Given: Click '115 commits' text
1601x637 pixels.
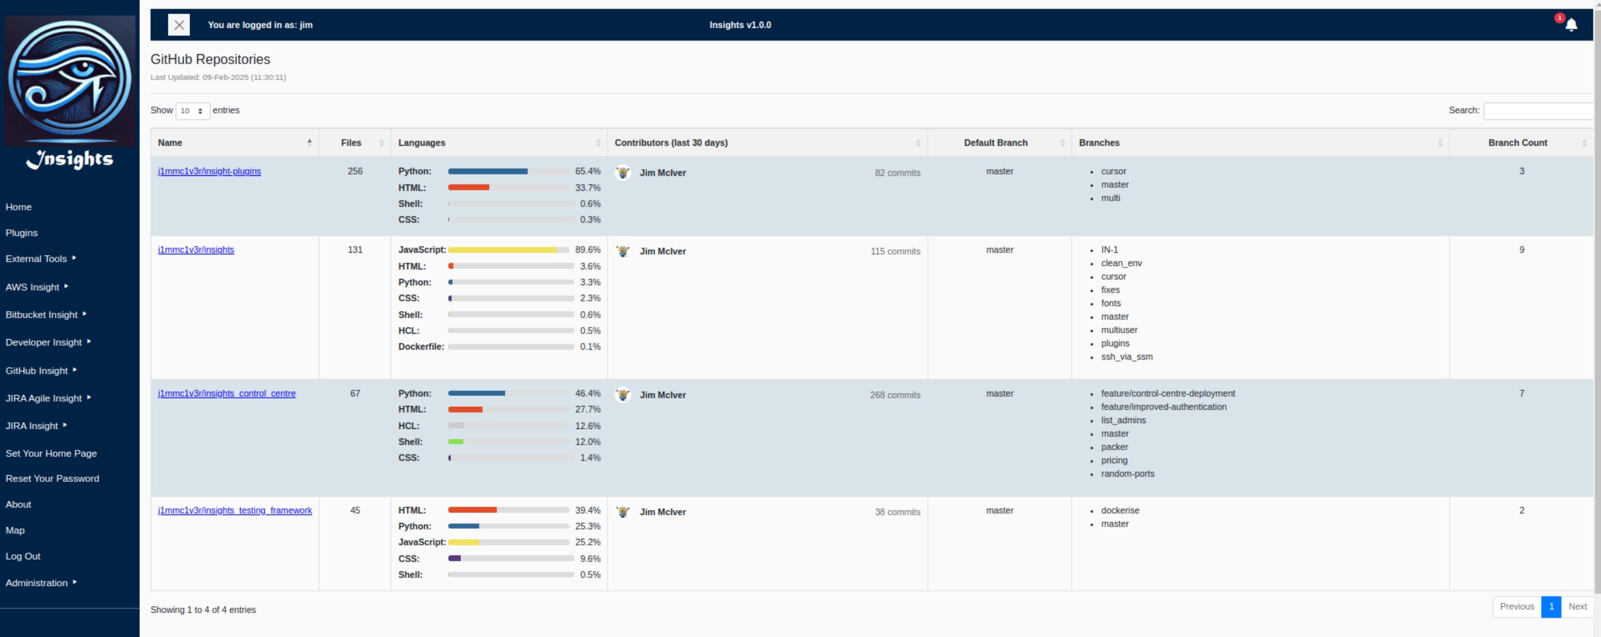Looking at the screenshot, I should [895, 251].
